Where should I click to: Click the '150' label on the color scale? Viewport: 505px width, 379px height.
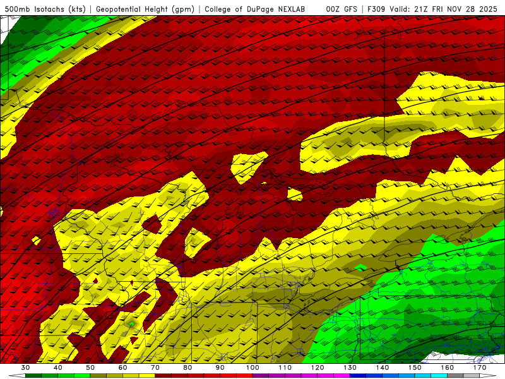pos(415,368)
